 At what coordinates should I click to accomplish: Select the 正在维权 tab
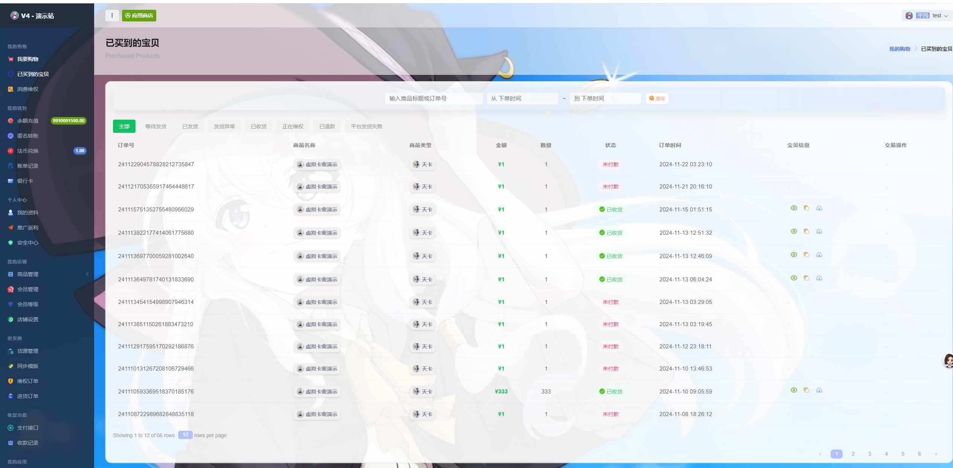[292, 126]
